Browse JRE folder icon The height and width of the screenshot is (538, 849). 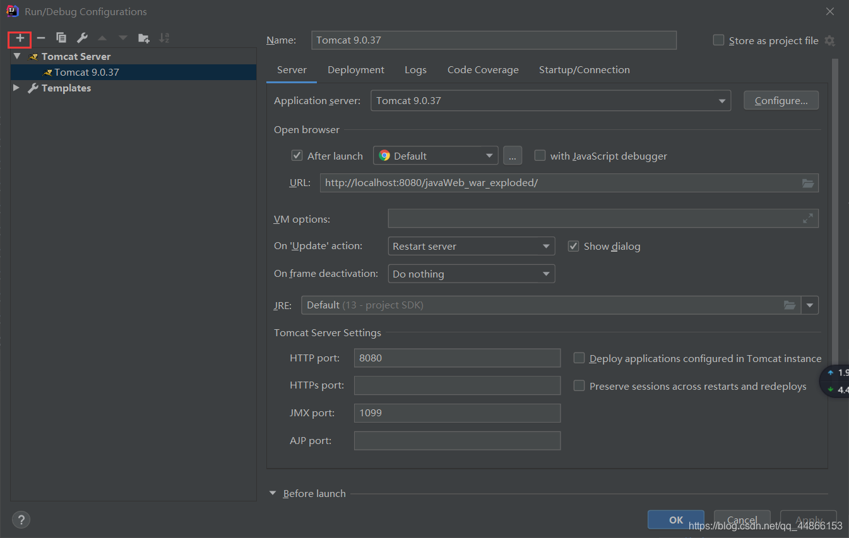tap(790, 305)
